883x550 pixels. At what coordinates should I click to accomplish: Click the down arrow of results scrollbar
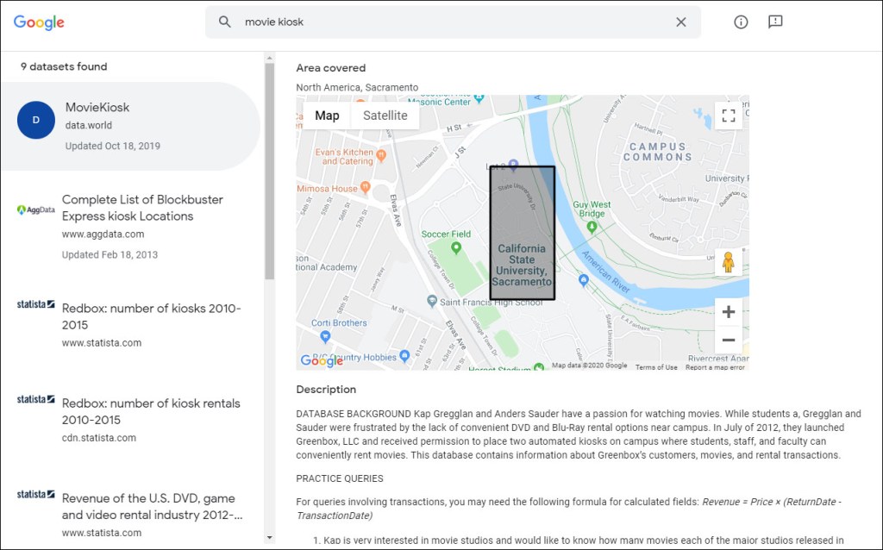(269, 538)
